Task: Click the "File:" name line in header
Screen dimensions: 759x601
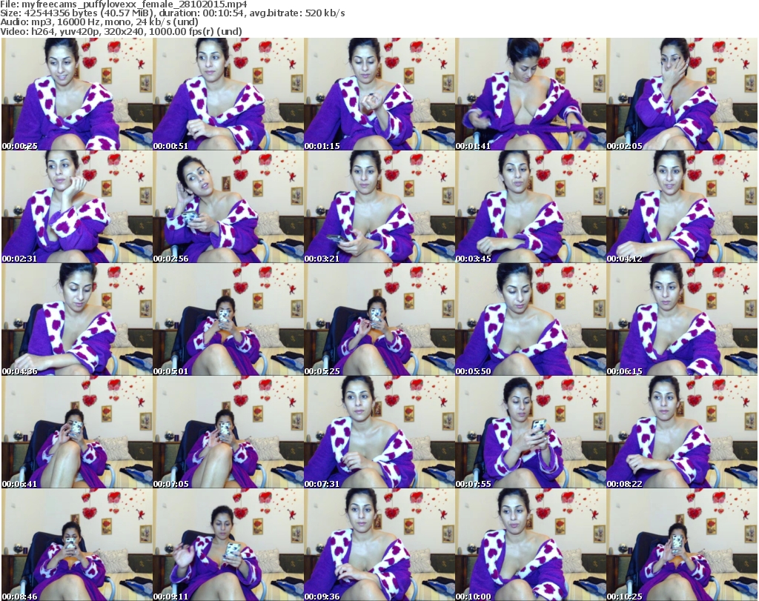Action: (124, 4)
